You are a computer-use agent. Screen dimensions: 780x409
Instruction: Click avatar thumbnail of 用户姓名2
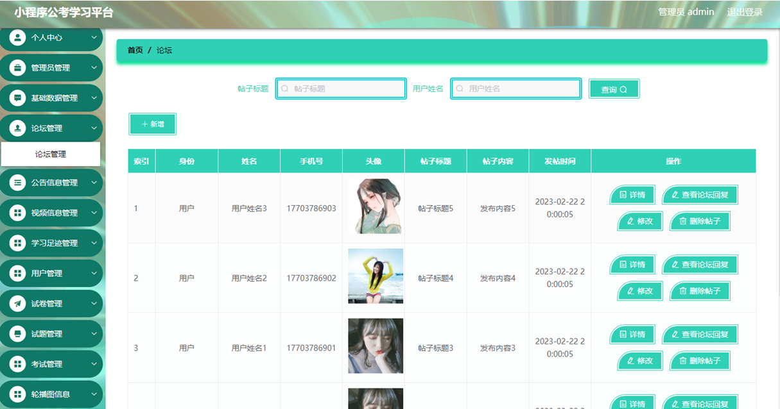coord(376,276)
